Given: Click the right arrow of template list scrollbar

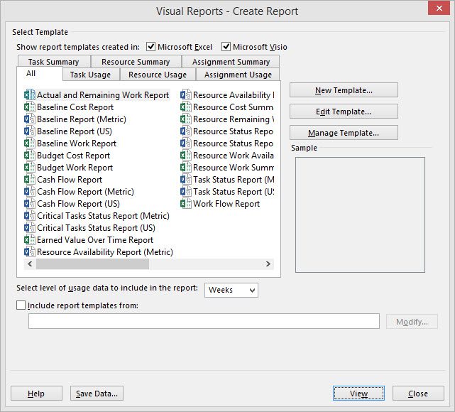Looking at the screenshot, I should [268, 264].
